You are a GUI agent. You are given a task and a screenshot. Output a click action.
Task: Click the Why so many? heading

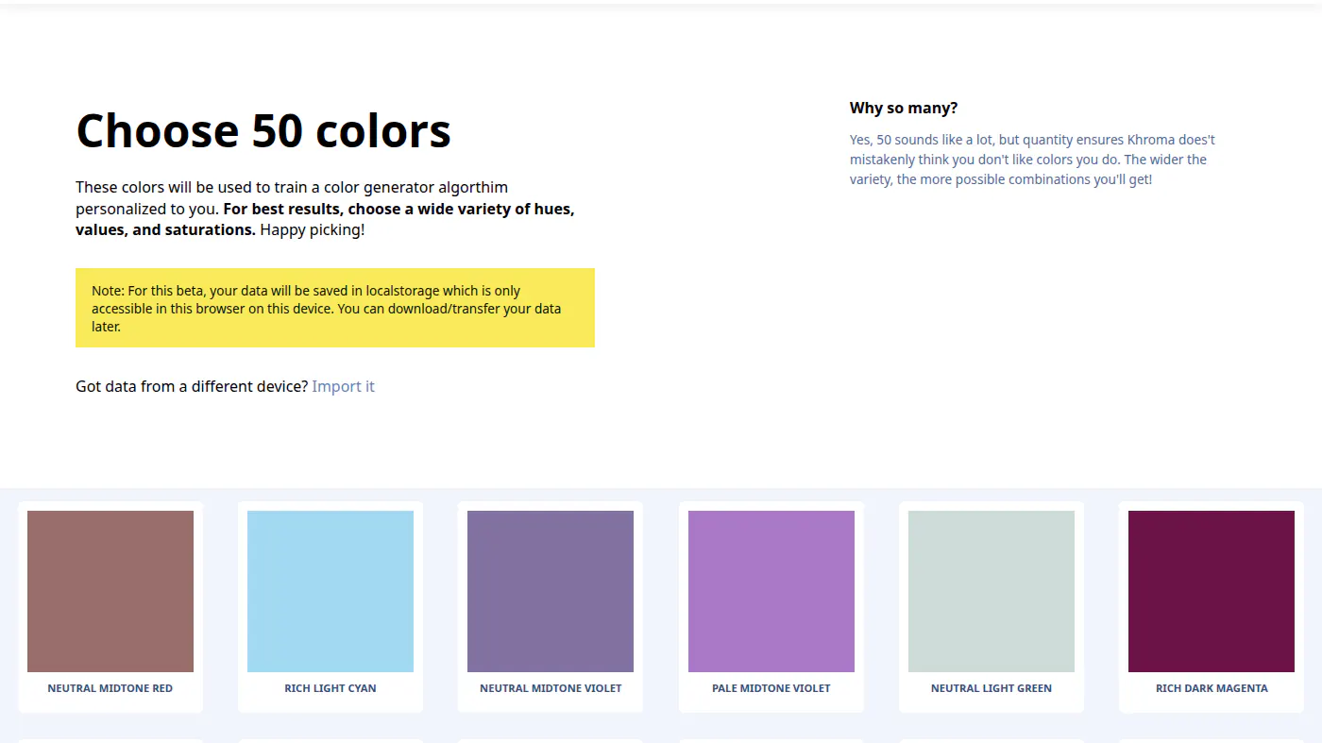click(x=904, y=108)
